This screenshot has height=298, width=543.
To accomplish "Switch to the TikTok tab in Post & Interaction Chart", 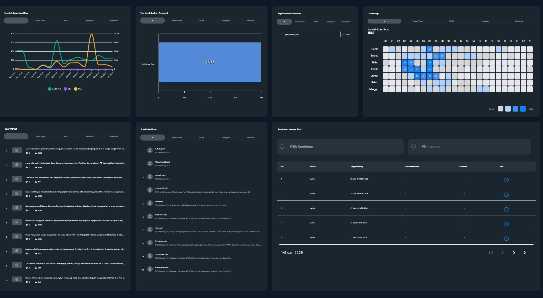I will tap(65, 20).
